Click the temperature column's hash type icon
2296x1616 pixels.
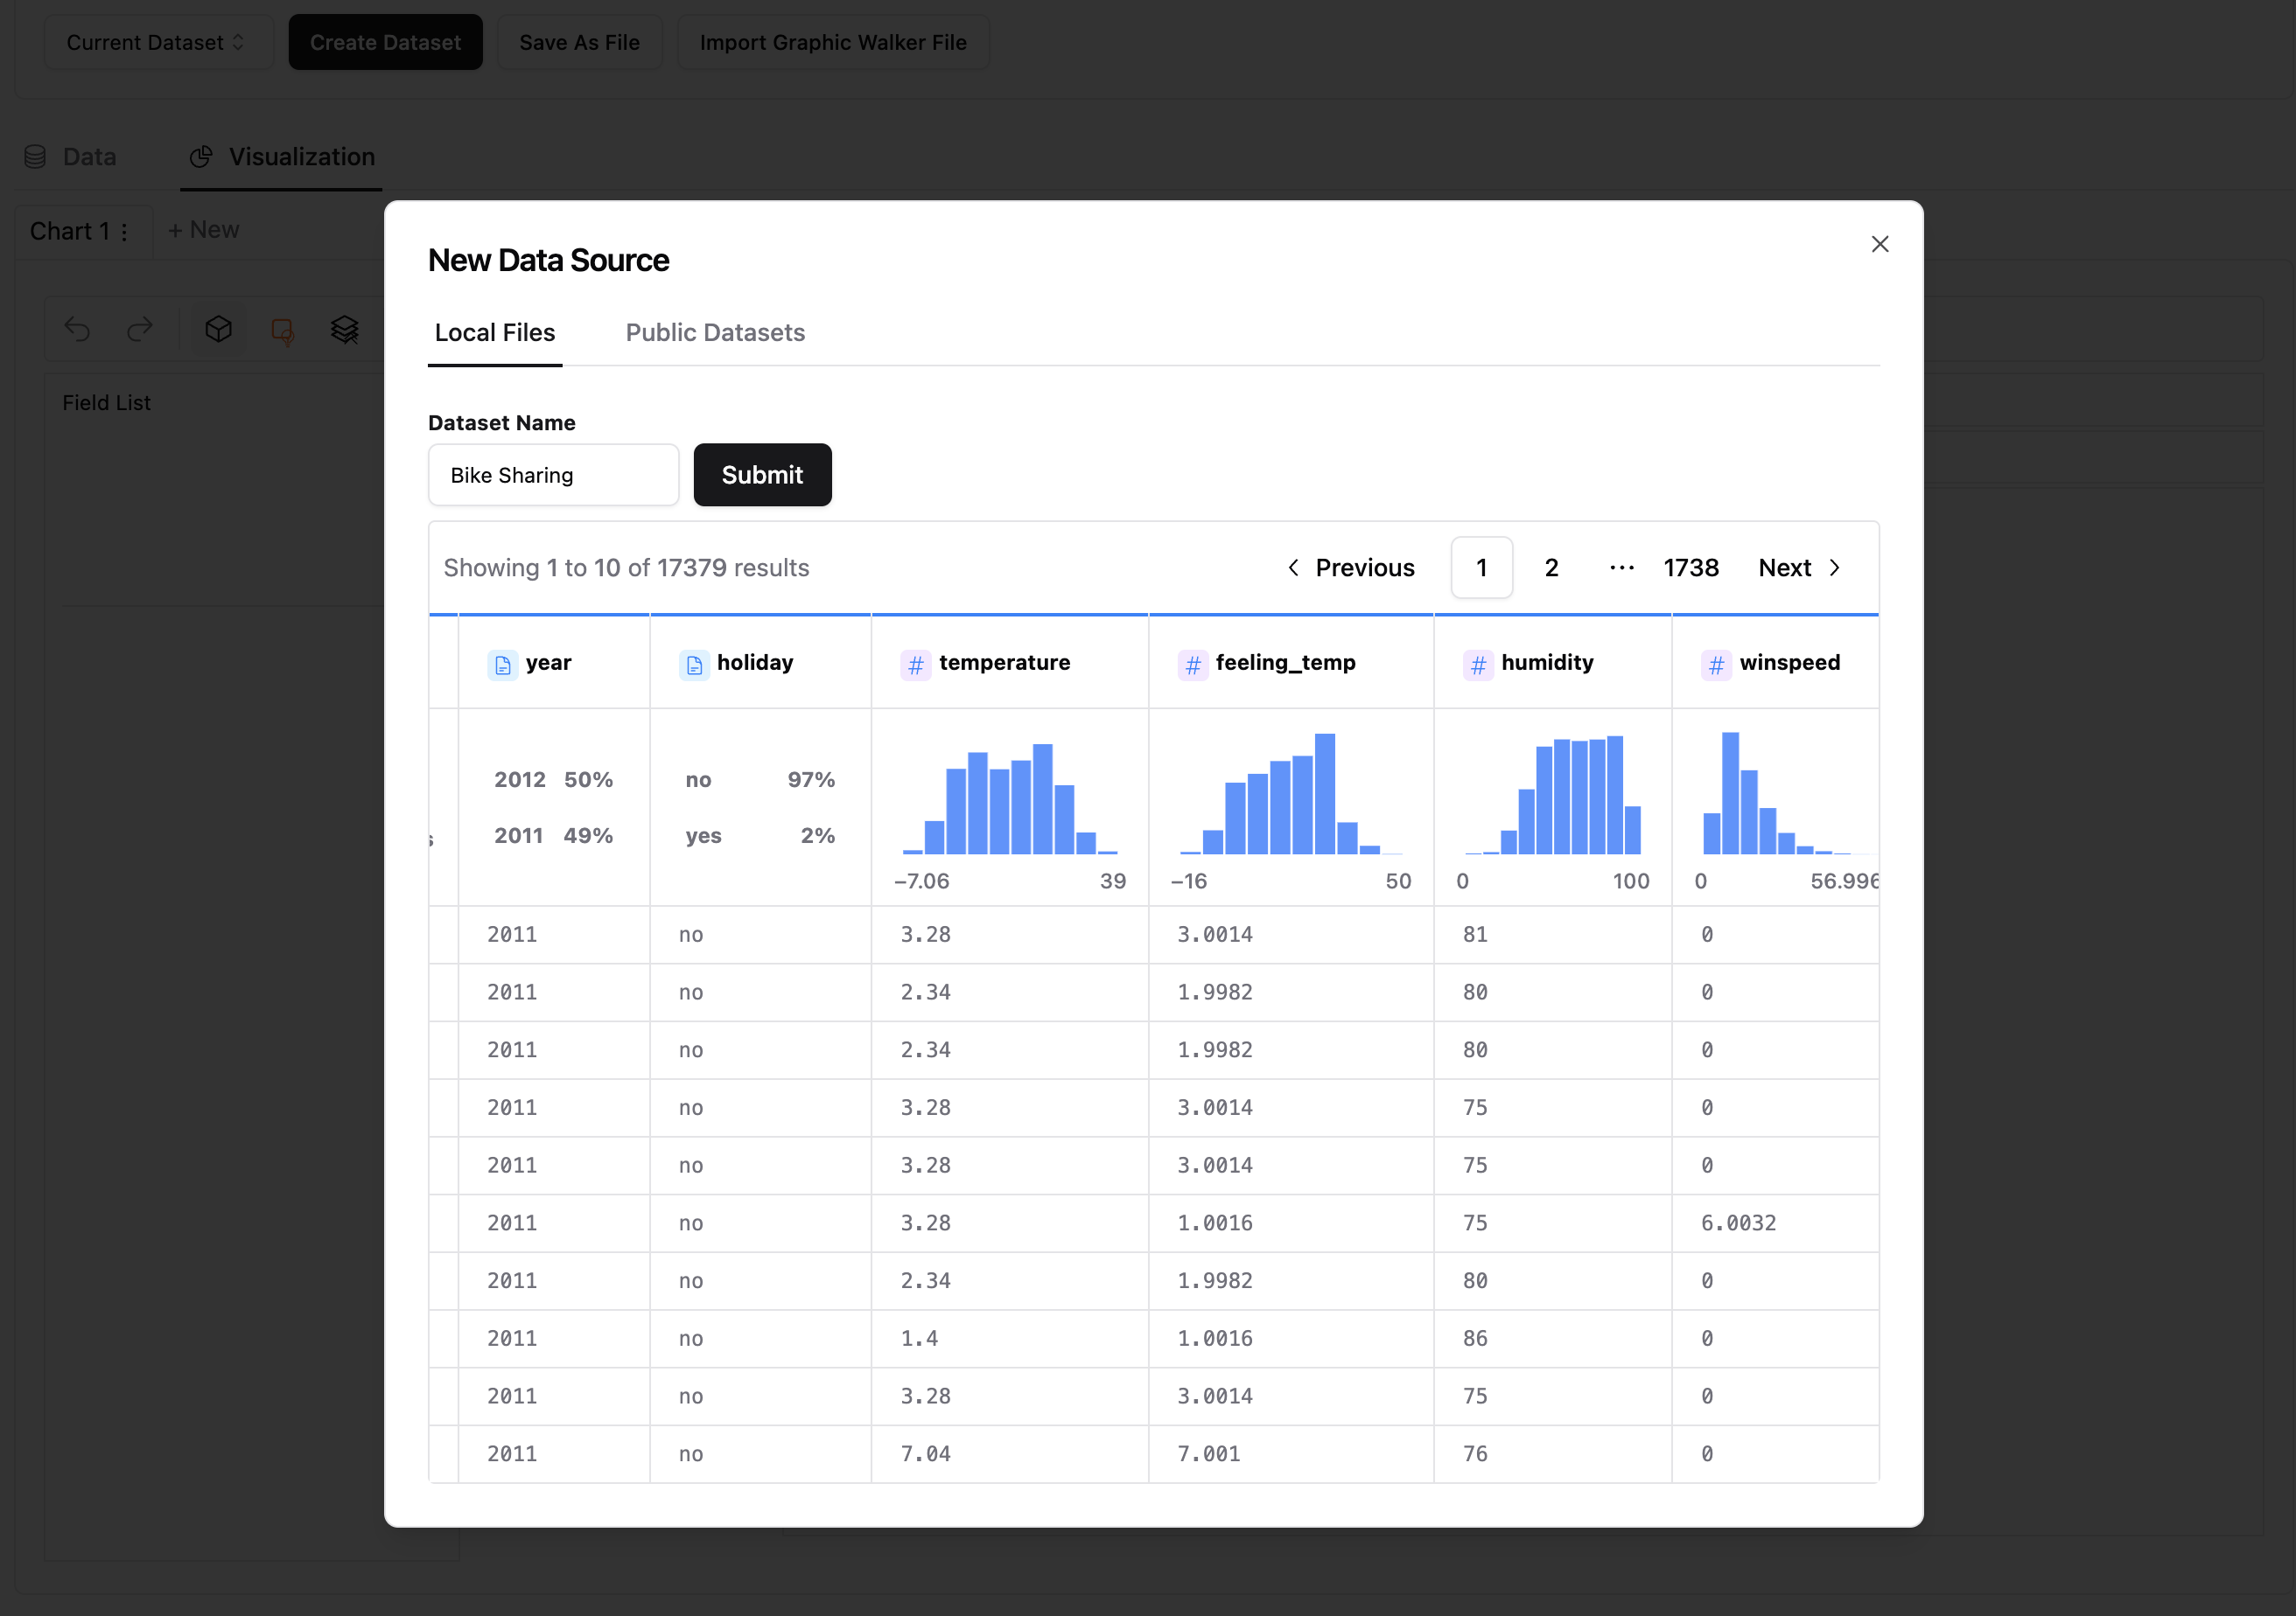click(x=915, y=665)
